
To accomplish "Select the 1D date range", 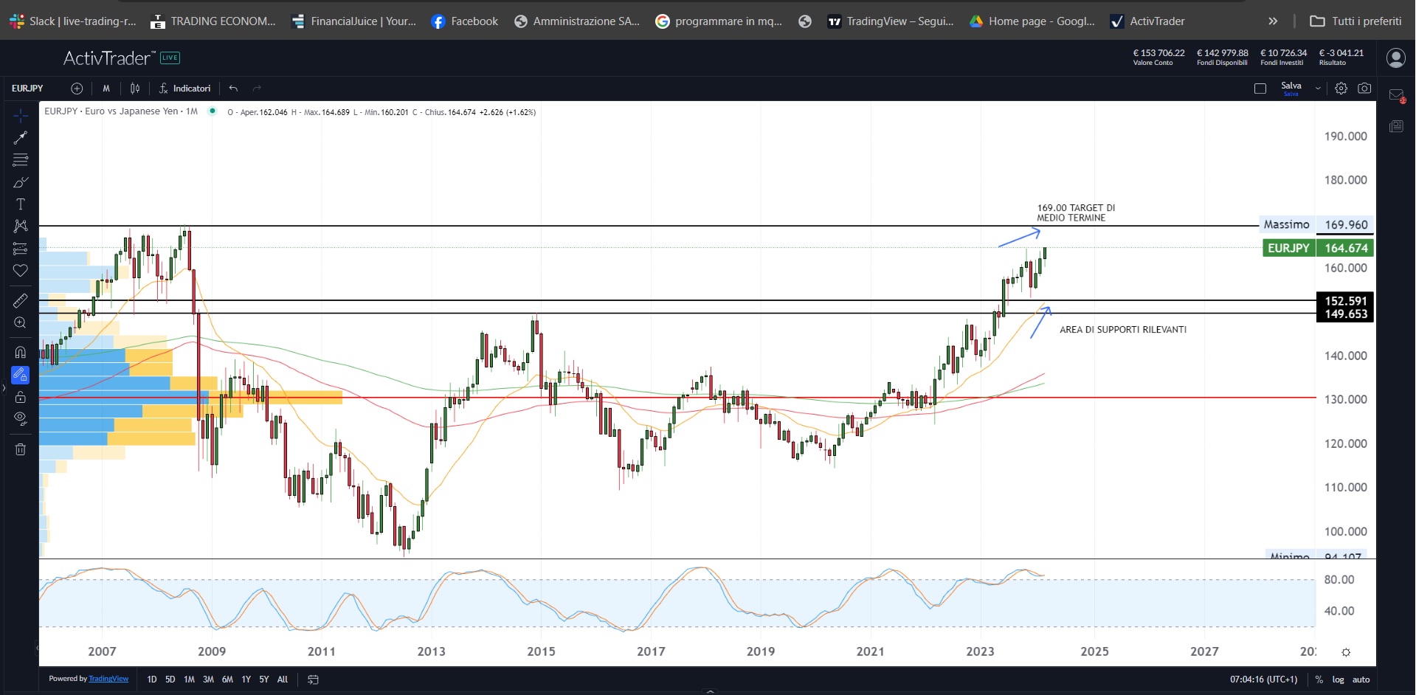I will pos(152,680).
